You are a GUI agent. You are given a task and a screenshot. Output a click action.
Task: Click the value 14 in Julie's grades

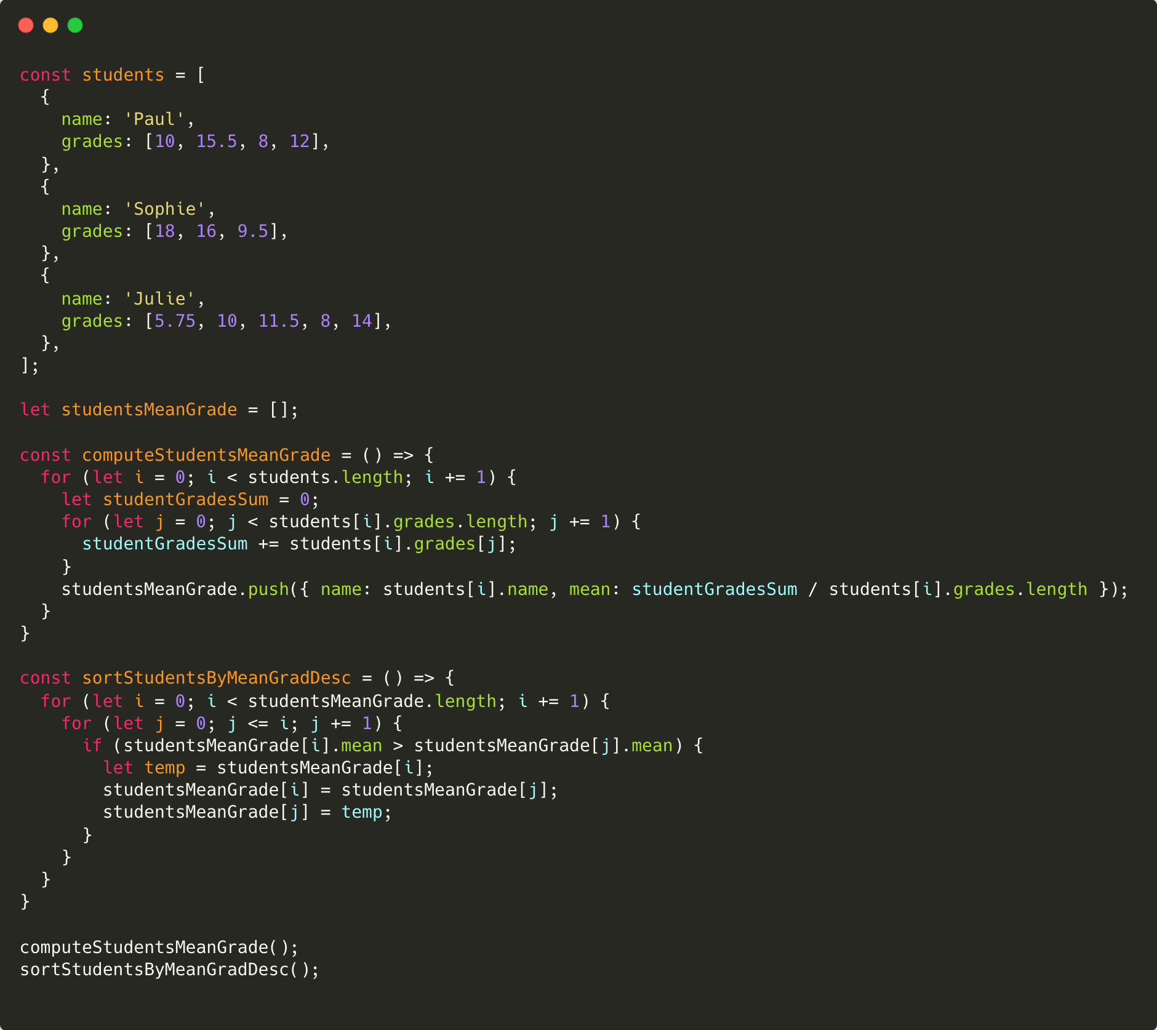tap(362, 321)
